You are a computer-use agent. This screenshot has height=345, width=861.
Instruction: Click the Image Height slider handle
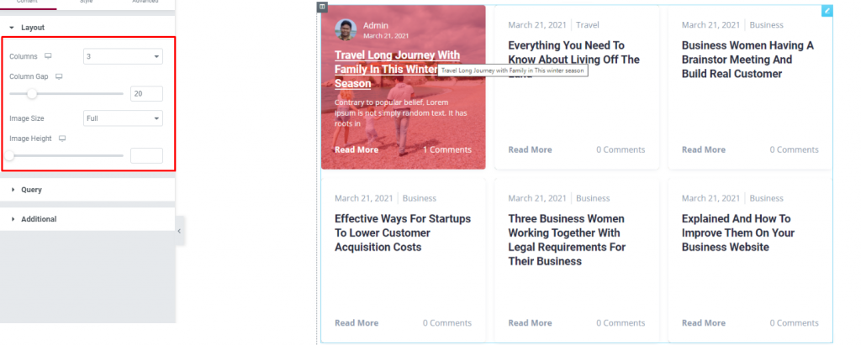coord(9,156)
